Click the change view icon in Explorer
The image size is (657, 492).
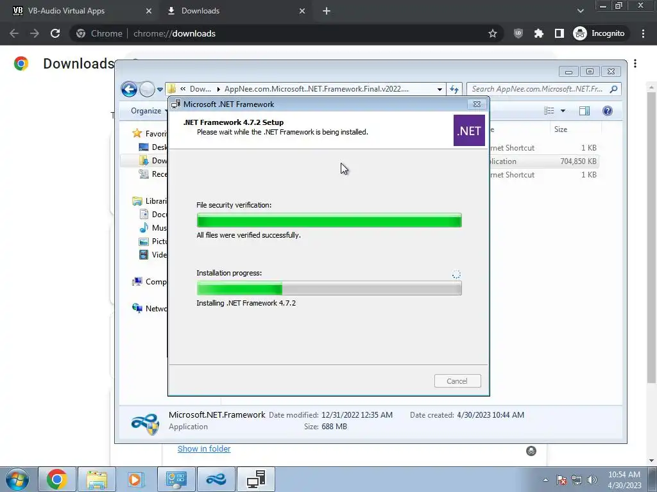click(549, 111)
